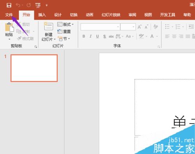Click Align Right icon
Image resolution: width=195 pixels, height=154 pixels.
(181, 36)
